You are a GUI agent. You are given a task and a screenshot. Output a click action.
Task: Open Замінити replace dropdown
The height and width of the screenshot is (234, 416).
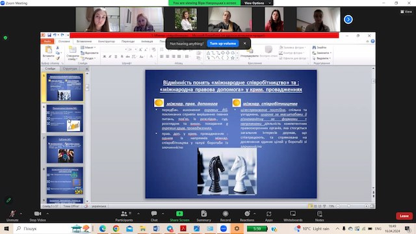pyautogui.click(x=322, y=53)
